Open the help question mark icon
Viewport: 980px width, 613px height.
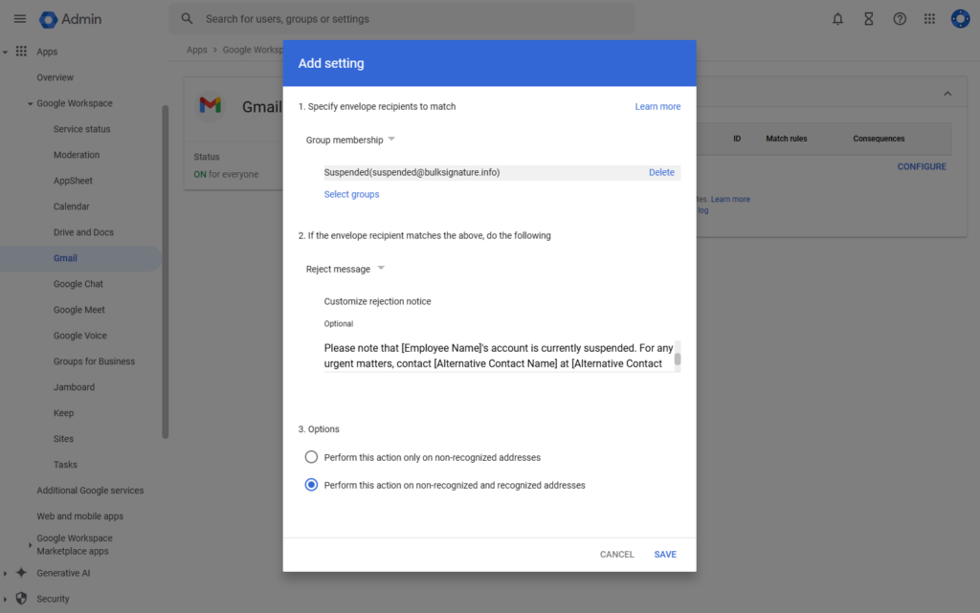[x=900, y=19]
